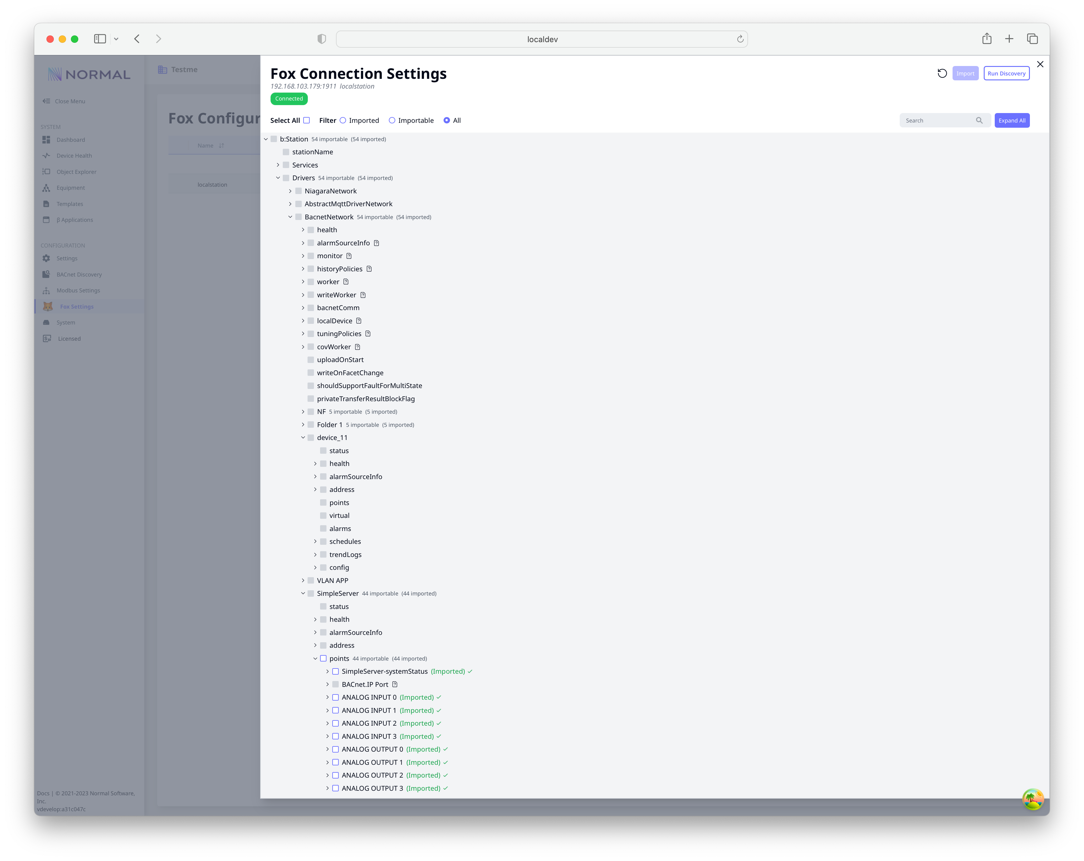Check the ANALOG INPUT 0 checkbox
The image size is (1084, 861).
pyautogui.click(x=335, y=698)
